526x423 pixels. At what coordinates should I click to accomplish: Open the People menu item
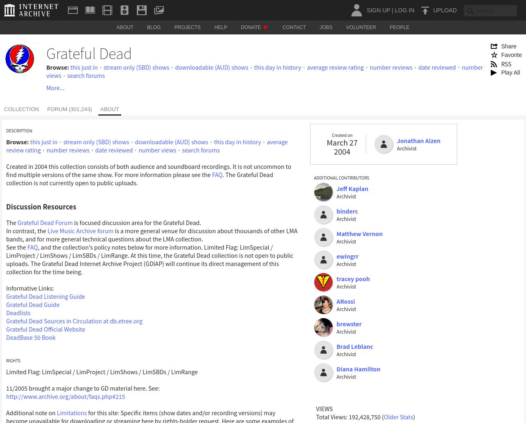coord(399,27)
